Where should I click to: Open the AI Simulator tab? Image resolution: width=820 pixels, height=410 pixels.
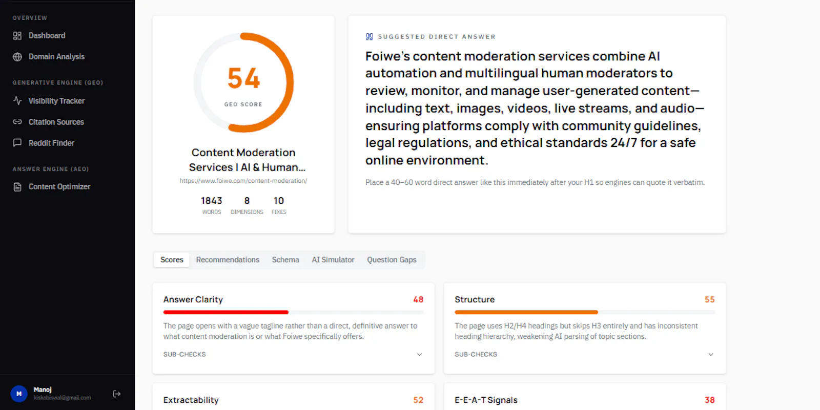[333, 260]
